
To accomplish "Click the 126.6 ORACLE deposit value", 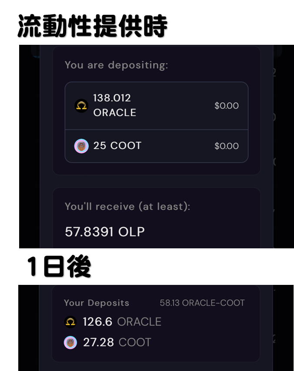I will click(122, 322).
